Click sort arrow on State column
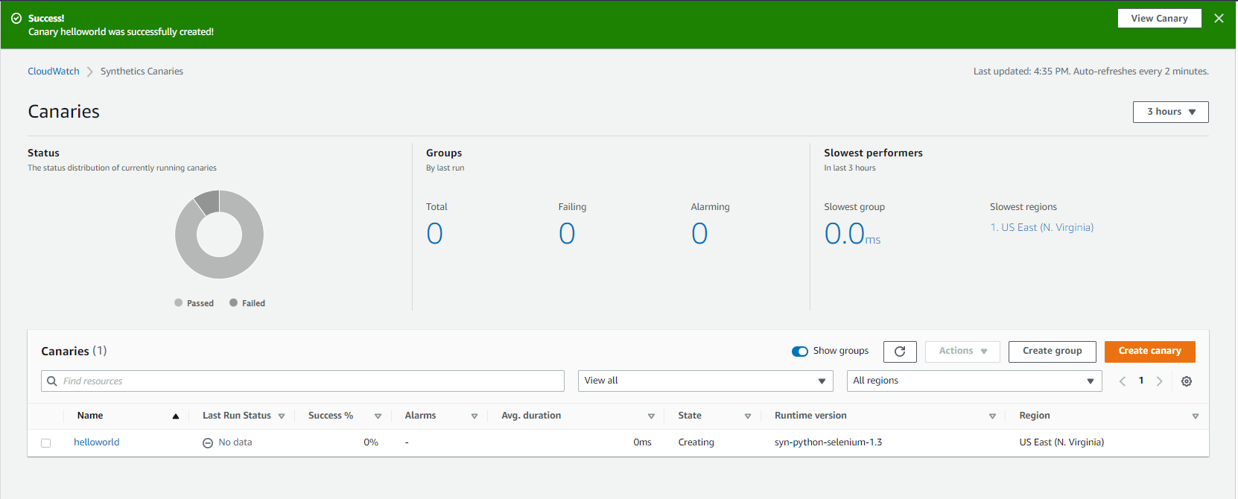This screenshot has width=1238, height=499. tap(747, 416)
